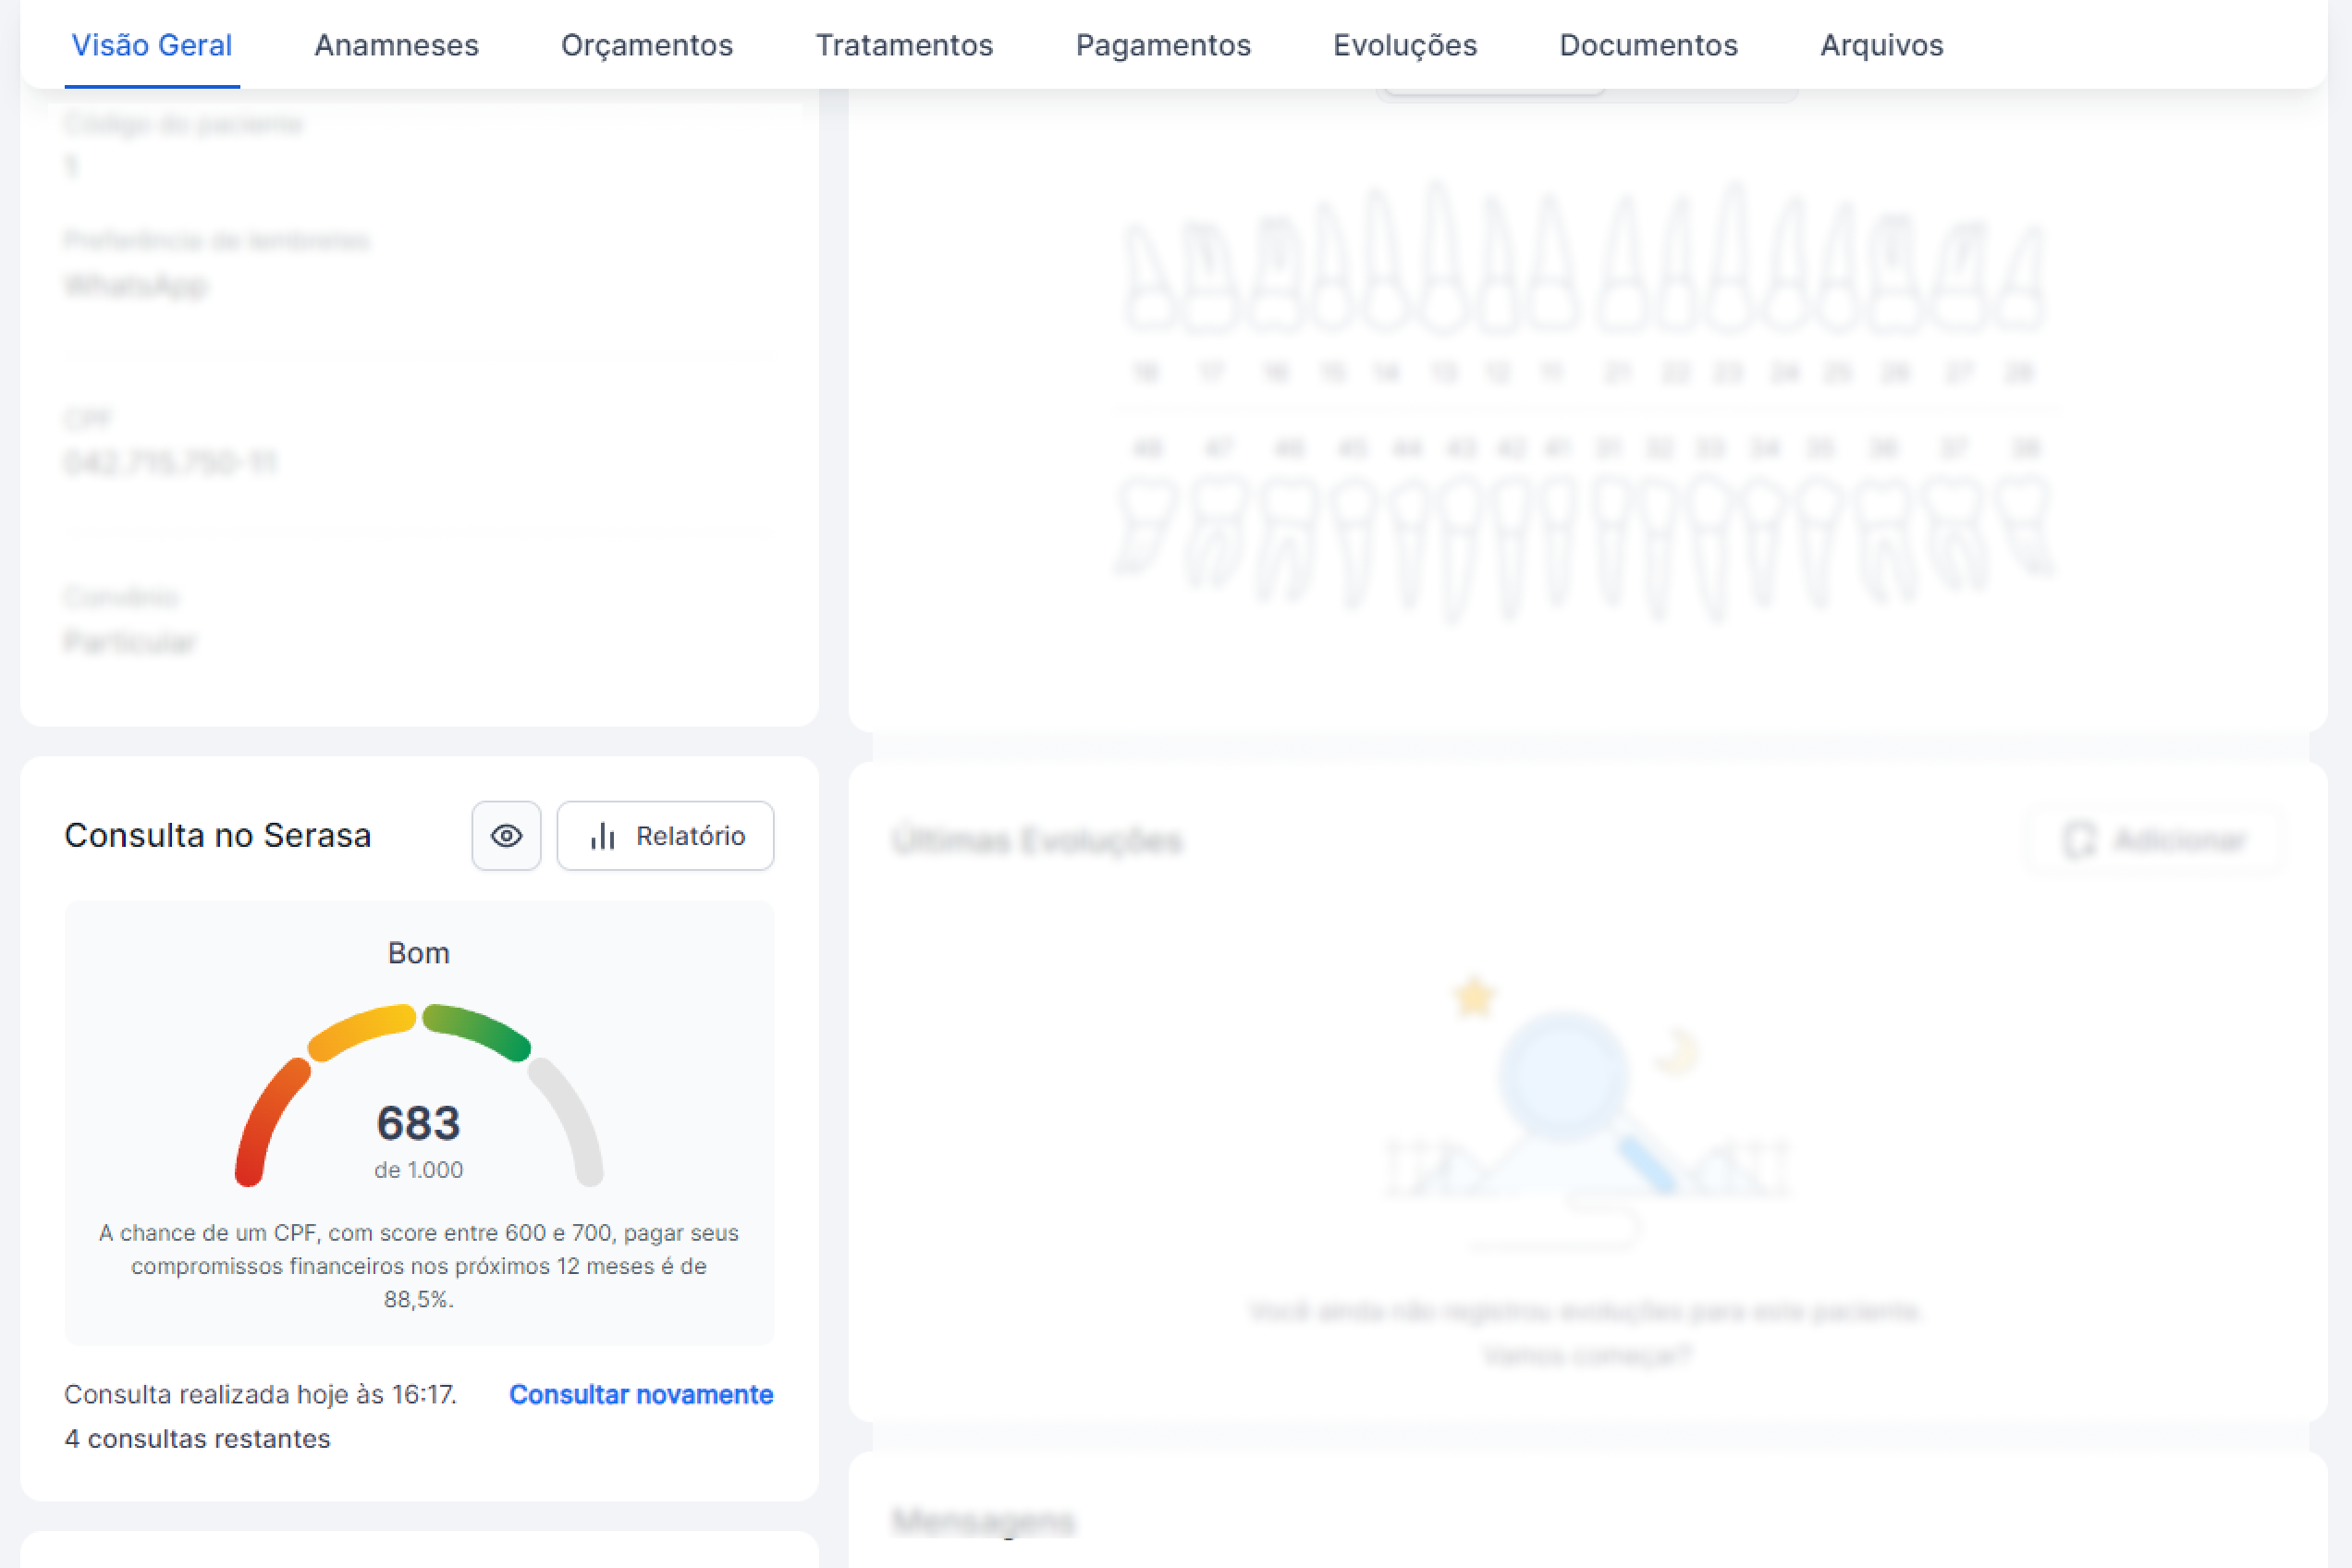The height and width of the screenshot is (1568, 2352).
Task: Switch to the Documentos tab
Action: pos(1648,45)
